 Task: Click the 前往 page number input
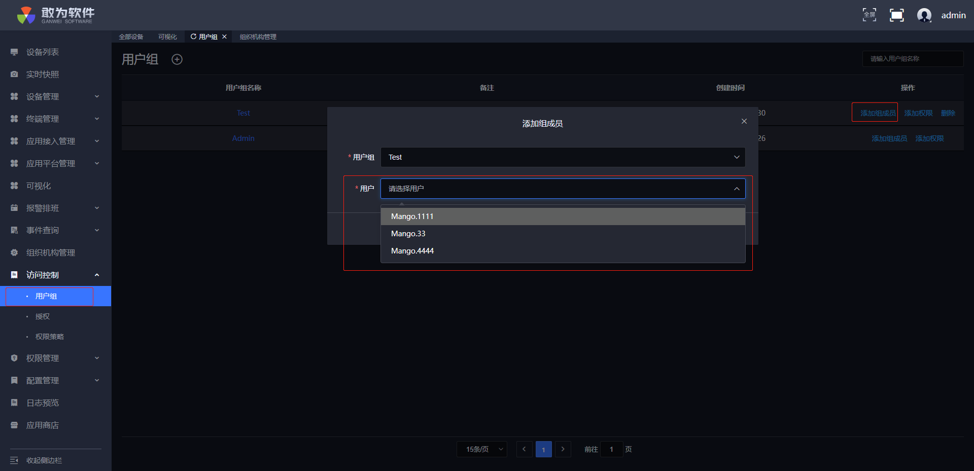coord(611,449)
